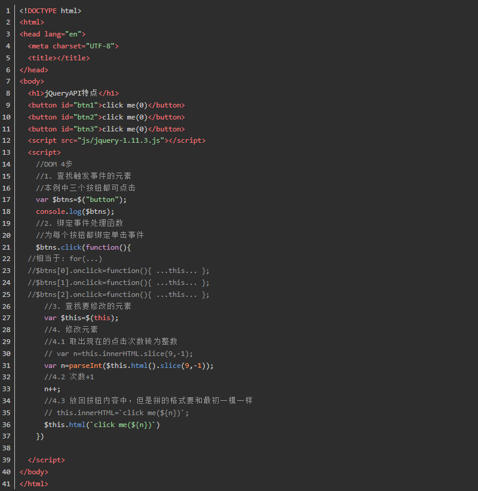Place cursor on the DOCTYPE html declaration
The width and height of the screenshot is (478, 491).
(50, 11)
